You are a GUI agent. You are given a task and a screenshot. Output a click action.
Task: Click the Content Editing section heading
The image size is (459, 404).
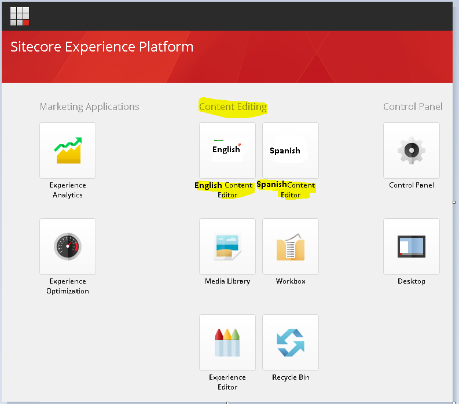pos(233,107)
